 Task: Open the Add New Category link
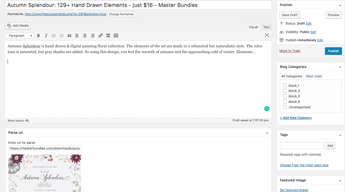[x=296, y=118]
